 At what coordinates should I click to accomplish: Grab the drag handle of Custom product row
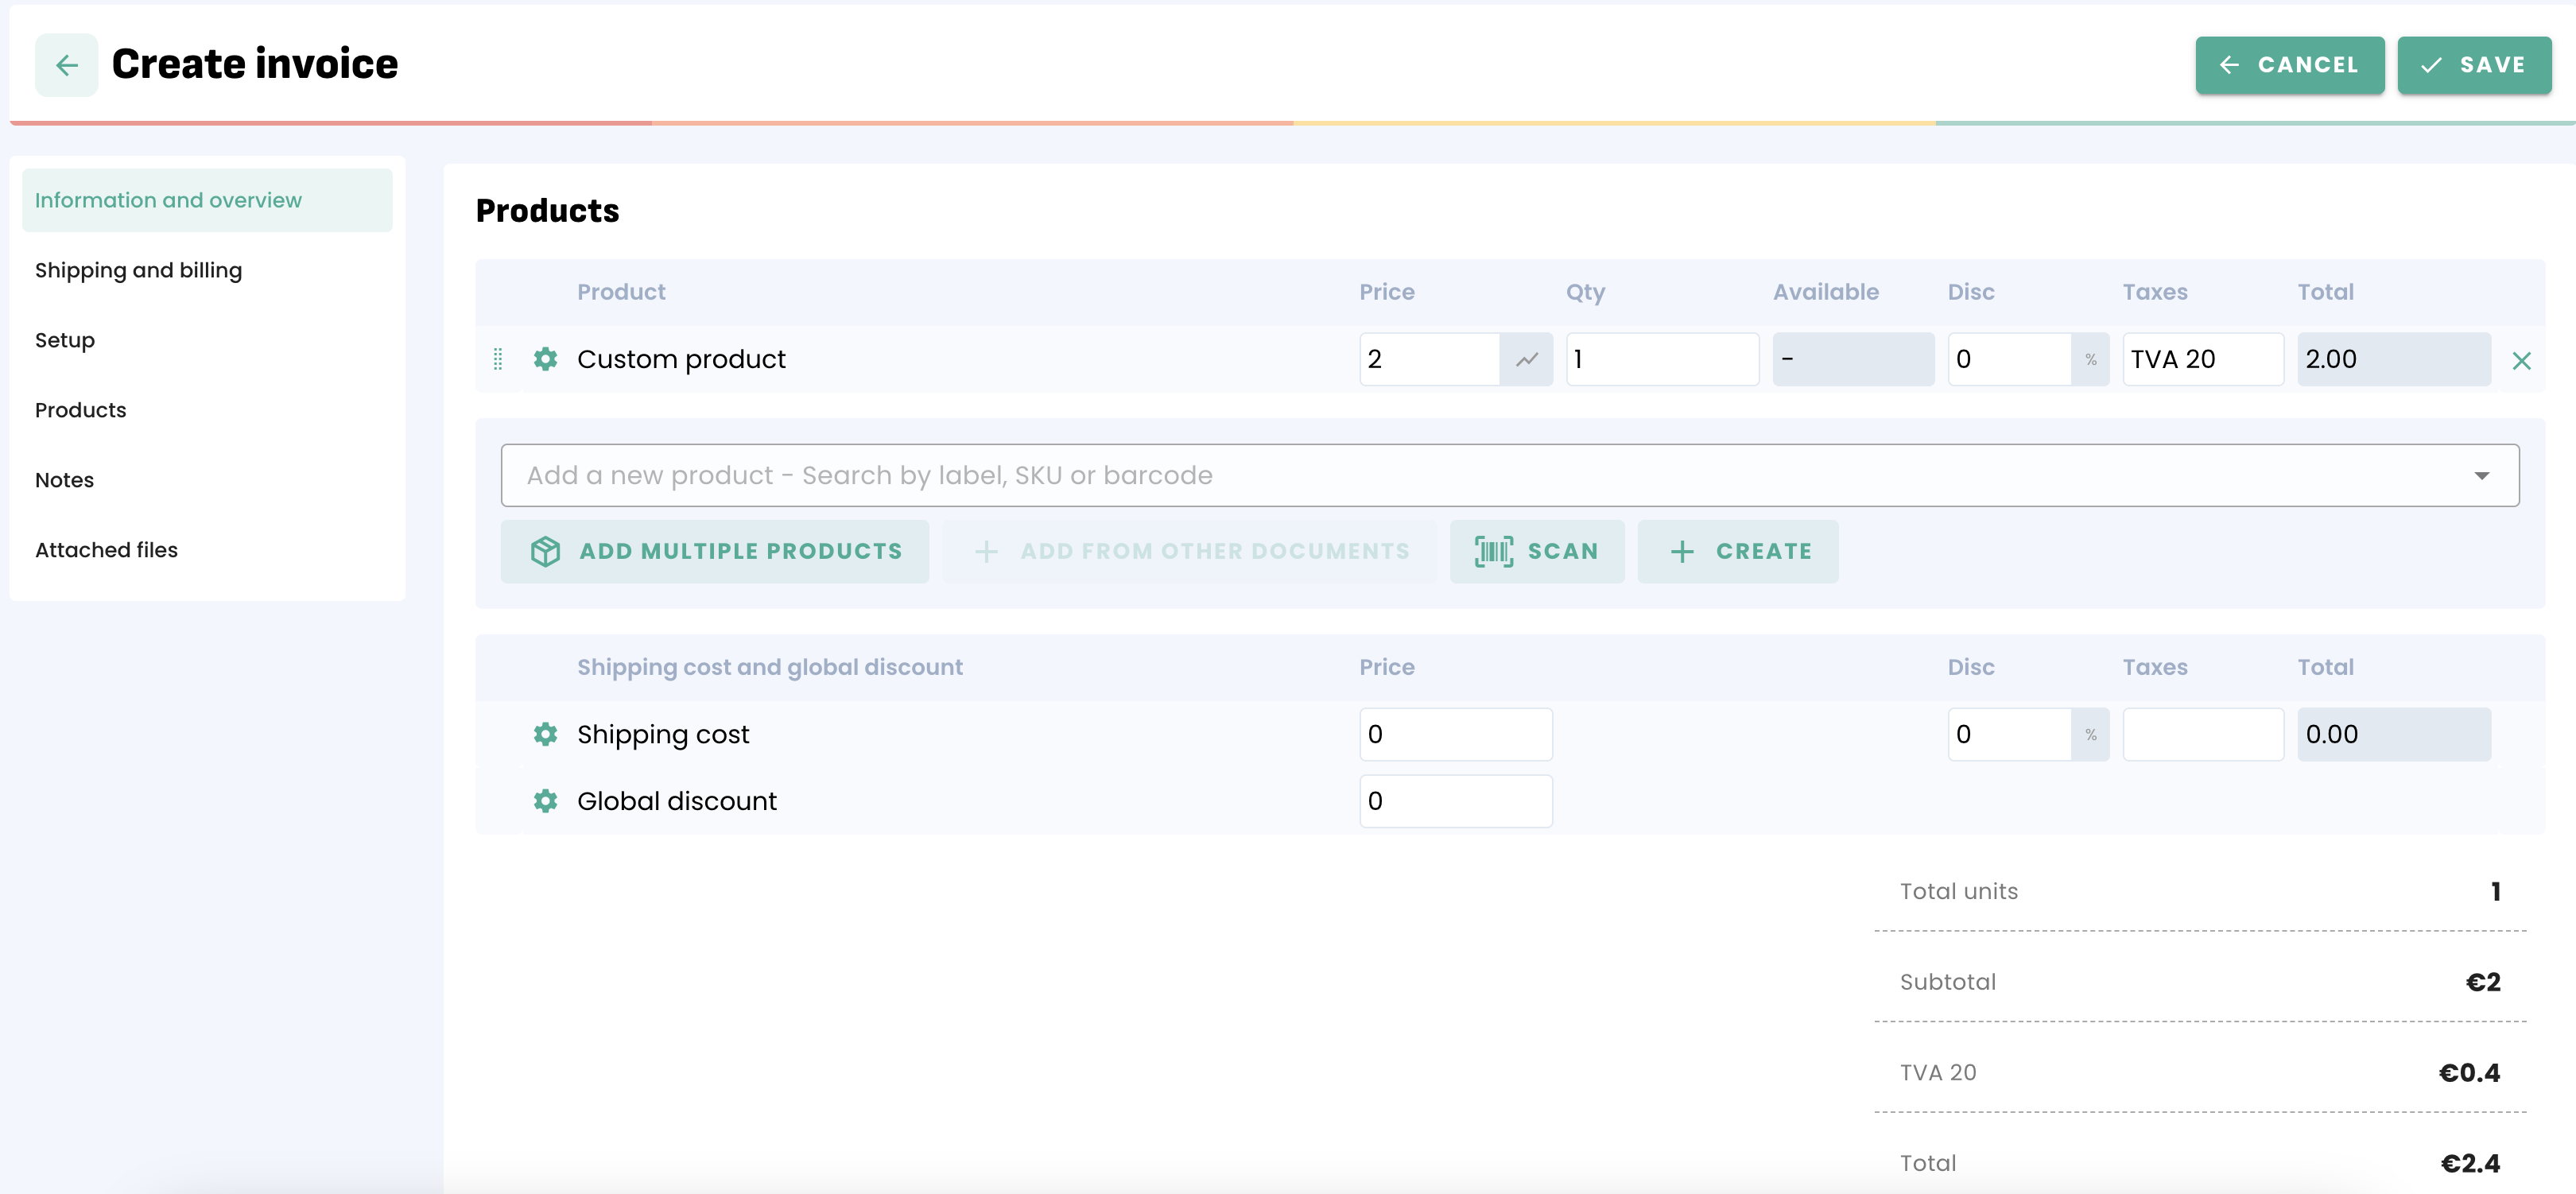498,359
